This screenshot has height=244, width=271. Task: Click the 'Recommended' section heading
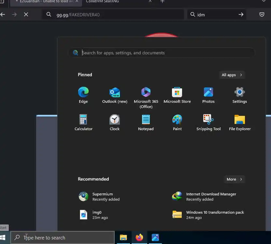coord(93,179)
